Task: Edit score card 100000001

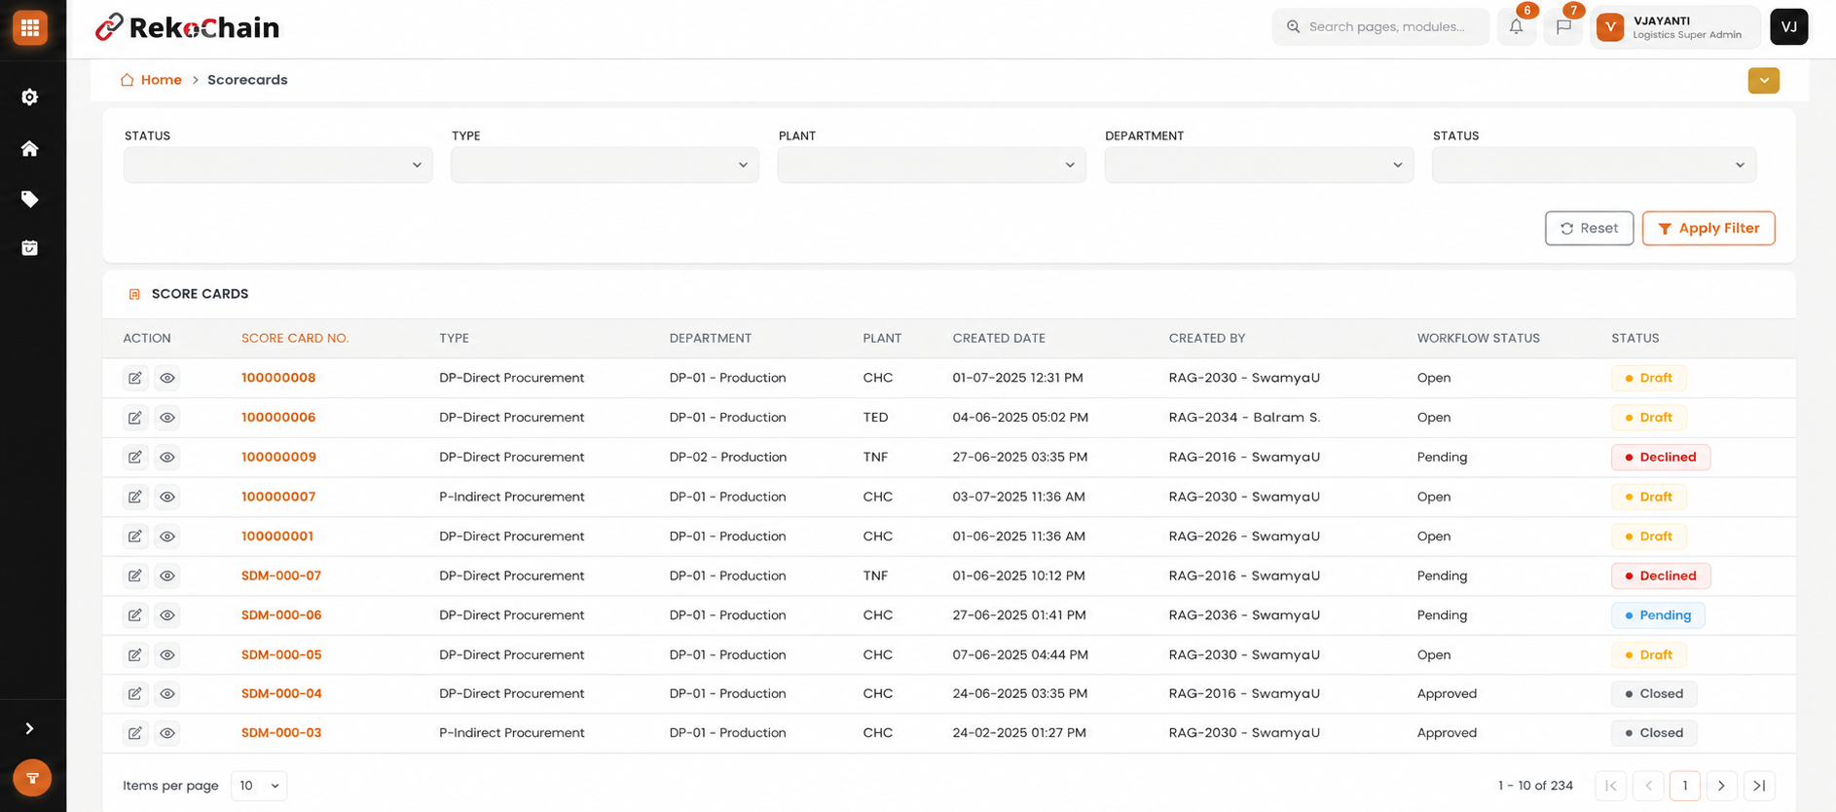Action: coord(135,536)
